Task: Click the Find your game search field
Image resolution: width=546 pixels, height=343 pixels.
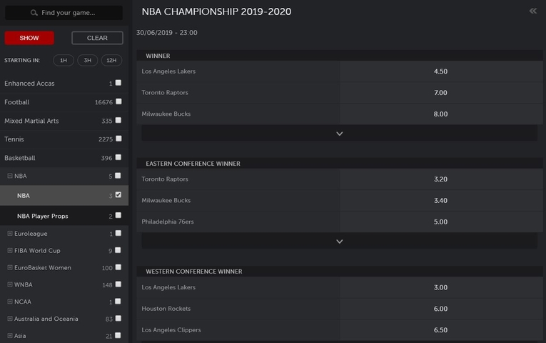Action: 64,13
